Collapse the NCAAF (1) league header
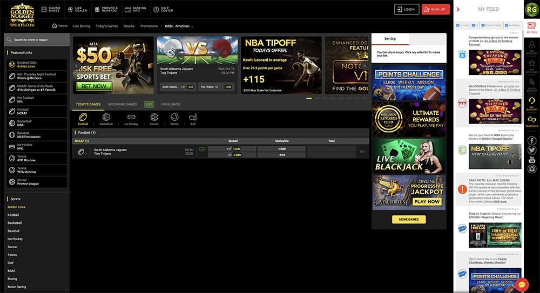Viewport: 540px width, 293px height. tap(220, 141)
